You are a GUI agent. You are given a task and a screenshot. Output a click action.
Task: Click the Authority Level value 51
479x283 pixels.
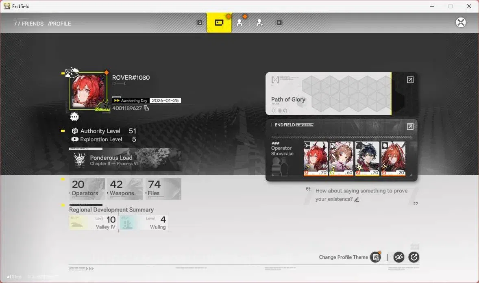[132, 131]
